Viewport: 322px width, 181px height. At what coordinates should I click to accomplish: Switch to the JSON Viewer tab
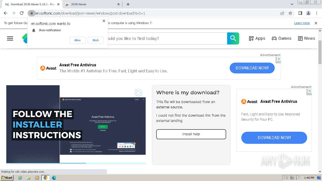[93, 4]
